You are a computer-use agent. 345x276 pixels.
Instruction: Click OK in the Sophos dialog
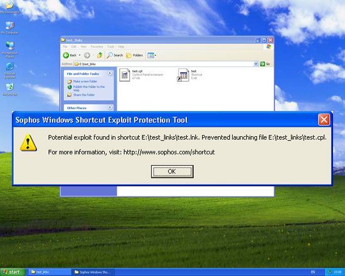pyautogui.click(x=172, y=171)
